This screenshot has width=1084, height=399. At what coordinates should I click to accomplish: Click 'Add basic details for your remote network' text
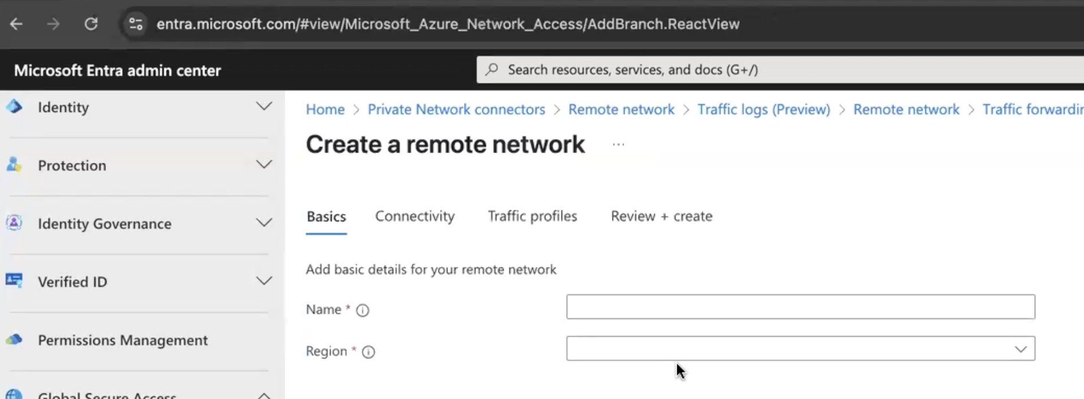pyautogui.click(x=431, y=269)
